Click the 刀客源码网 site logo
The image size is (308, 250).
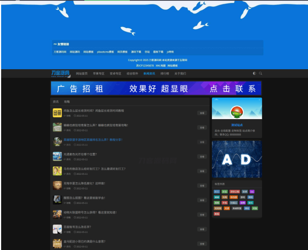(60, 73)
